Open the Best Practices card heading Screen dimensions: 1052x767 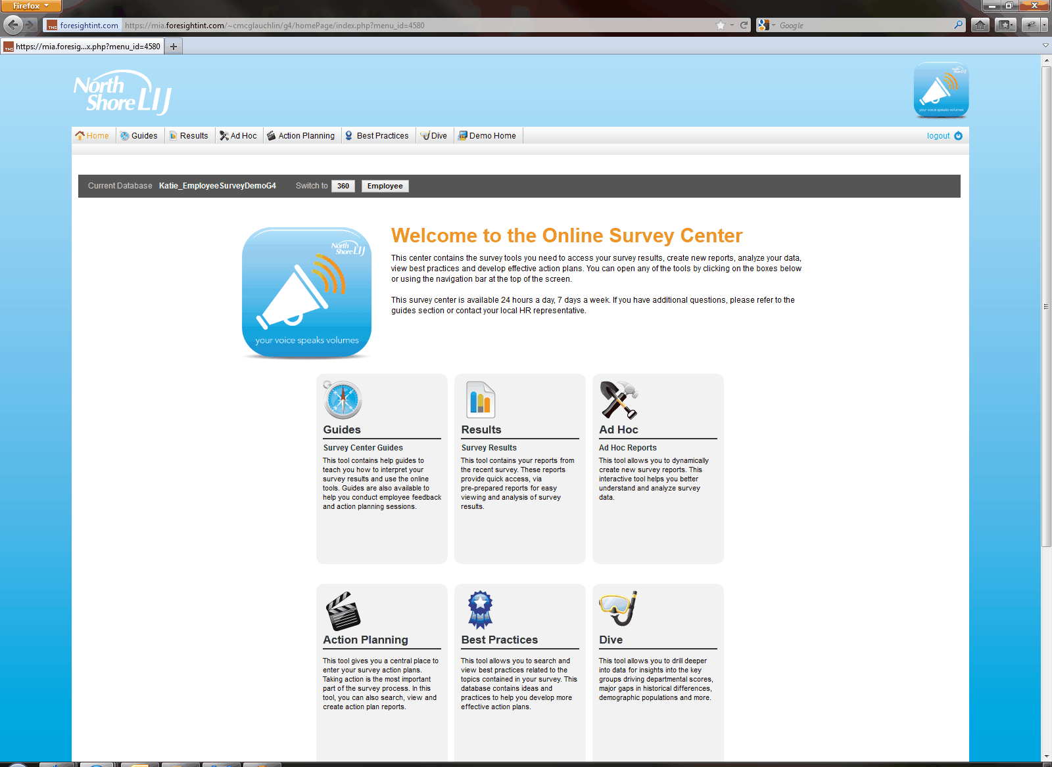[x=500, y=640]
